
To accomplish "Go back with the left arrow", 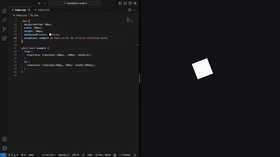I will click(x=39, y=3).
